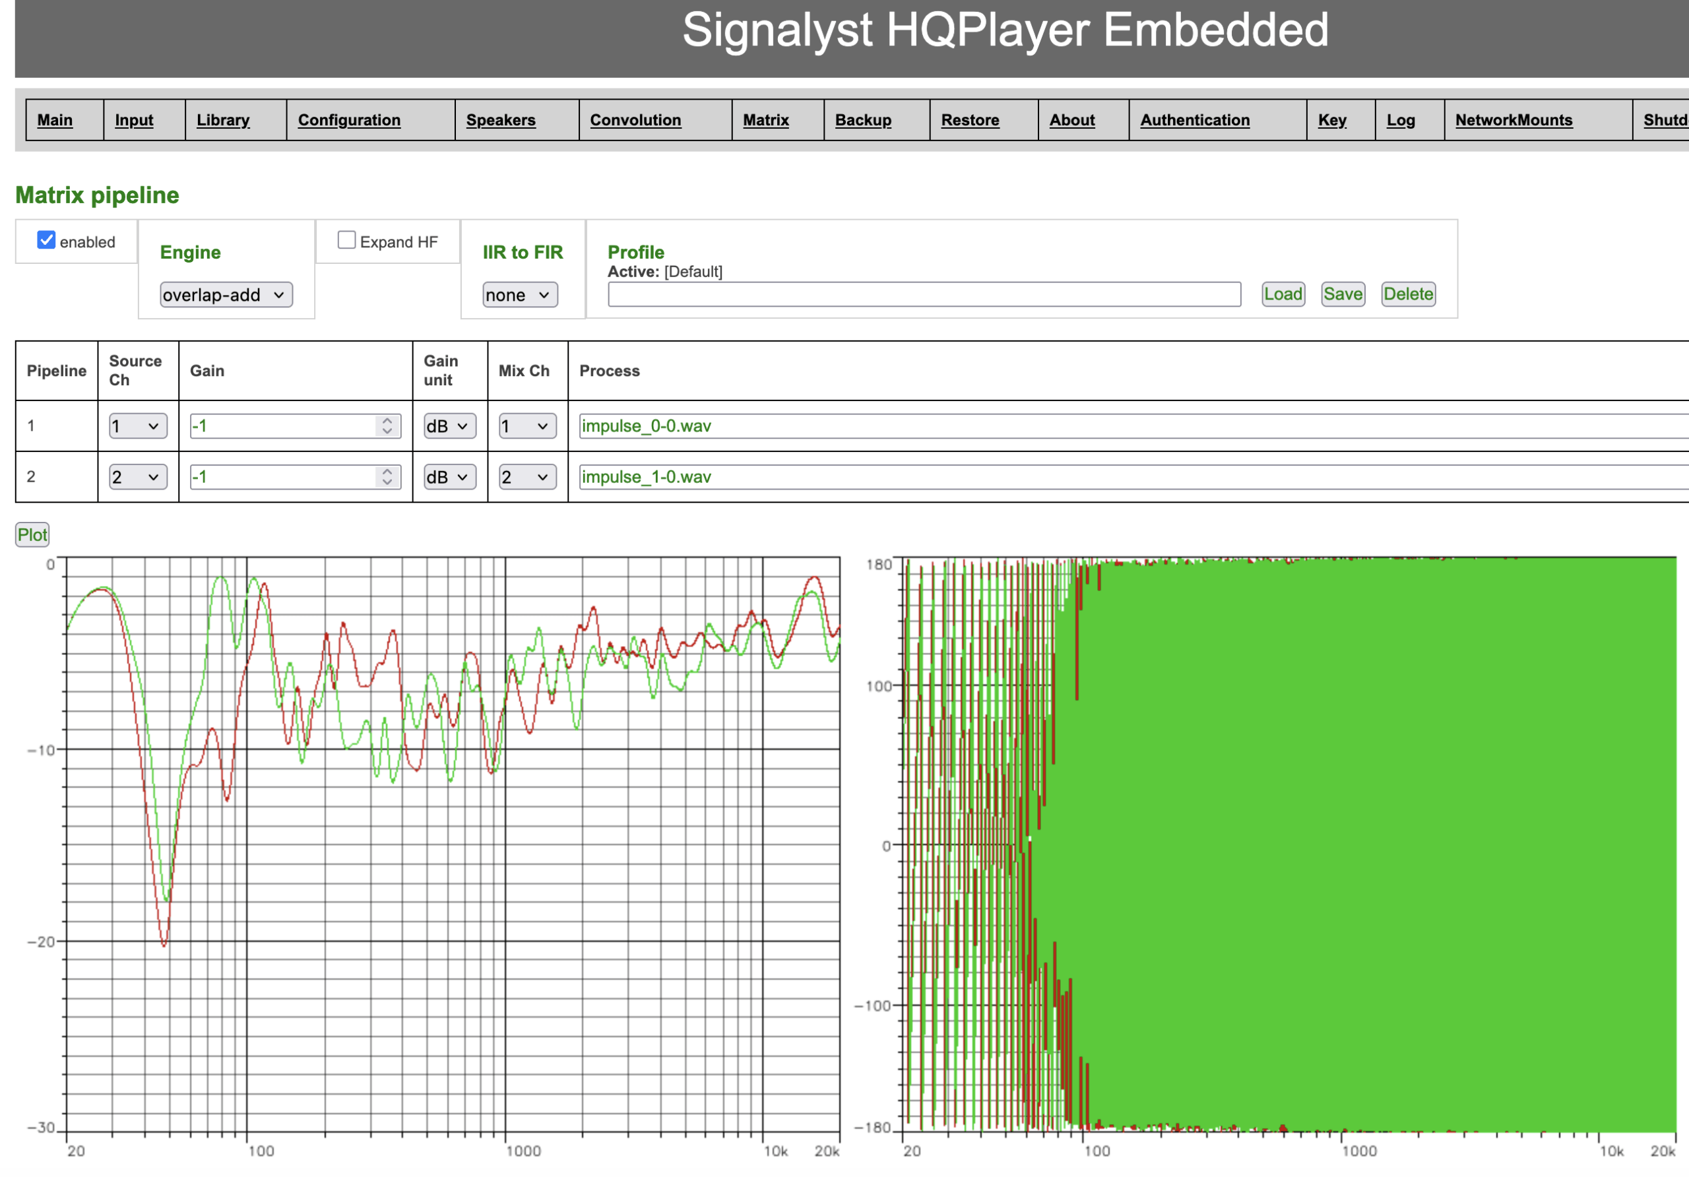Viewport: 1689px width, 1177px height.
Task: Open Source Ch dropdown for pipeline 1
Action: [138, 426]
